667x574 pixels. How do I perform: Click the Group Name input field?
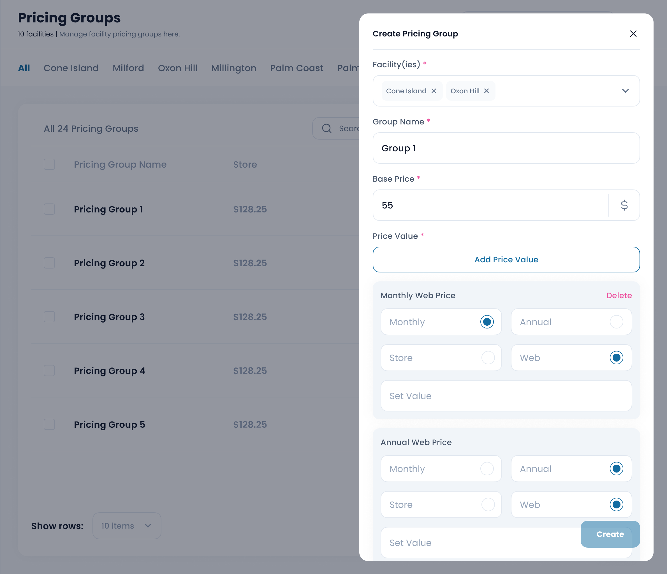pos(506,148)
